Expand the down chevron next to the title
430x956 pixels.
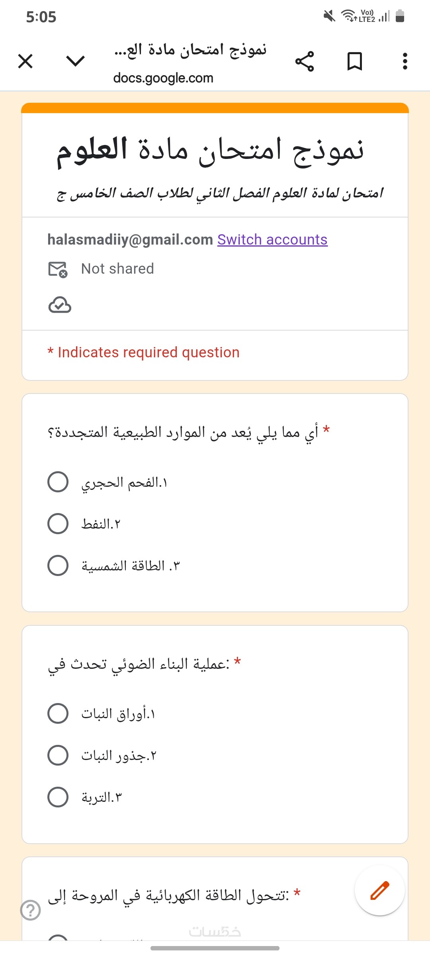(x=75, y=61)
